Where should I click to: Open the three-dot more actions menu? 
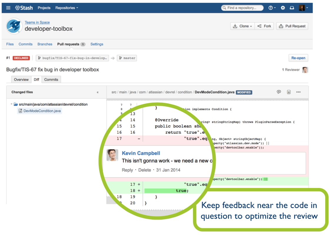pyautogui.click(x=298, y=92)
